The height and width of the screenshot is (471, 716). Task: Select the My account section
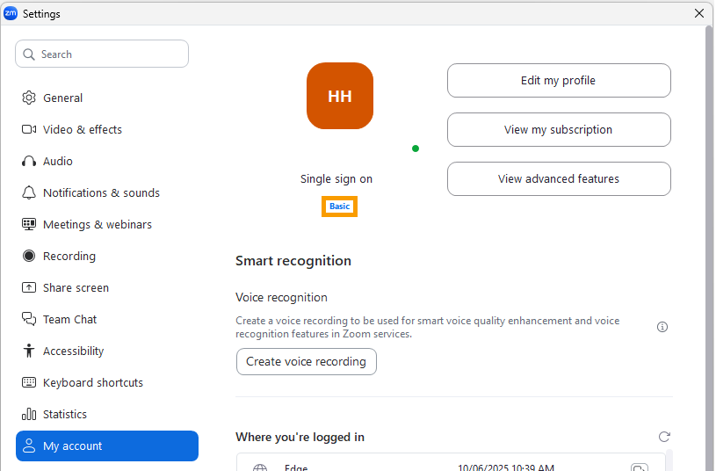107,446
